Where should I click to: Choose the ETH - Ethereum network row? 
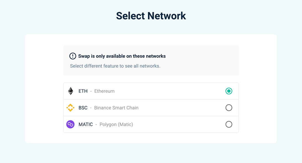151,91
